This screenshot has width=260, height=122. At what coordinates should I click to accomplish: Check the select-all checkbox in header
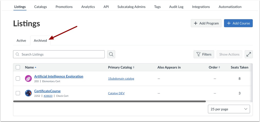[x=18, y=67]
